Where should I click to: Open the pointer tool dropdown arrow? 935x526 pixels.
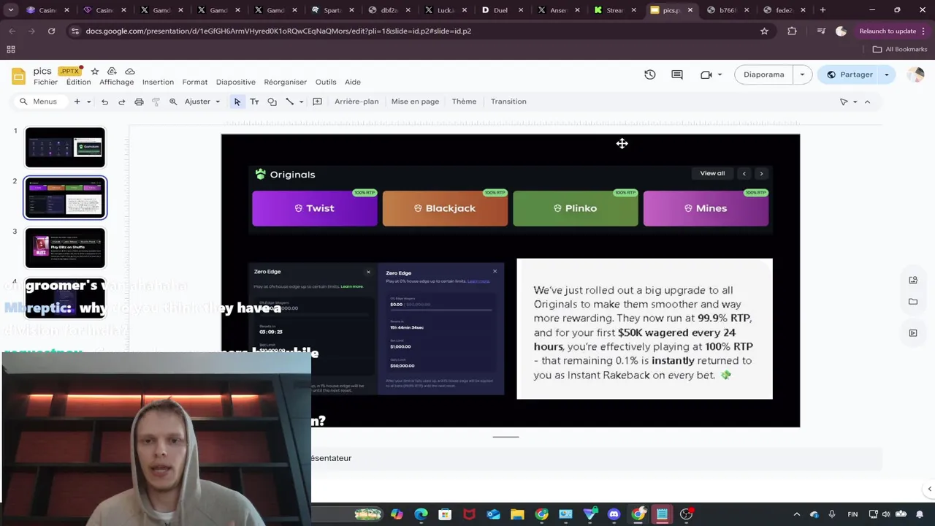[x=855, y=102]
